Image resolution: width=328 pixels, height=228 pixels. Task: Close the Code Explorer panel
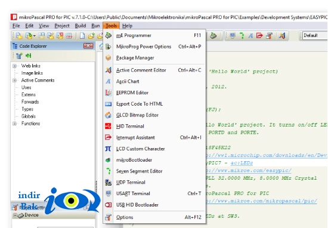click(x=88, y=46)
